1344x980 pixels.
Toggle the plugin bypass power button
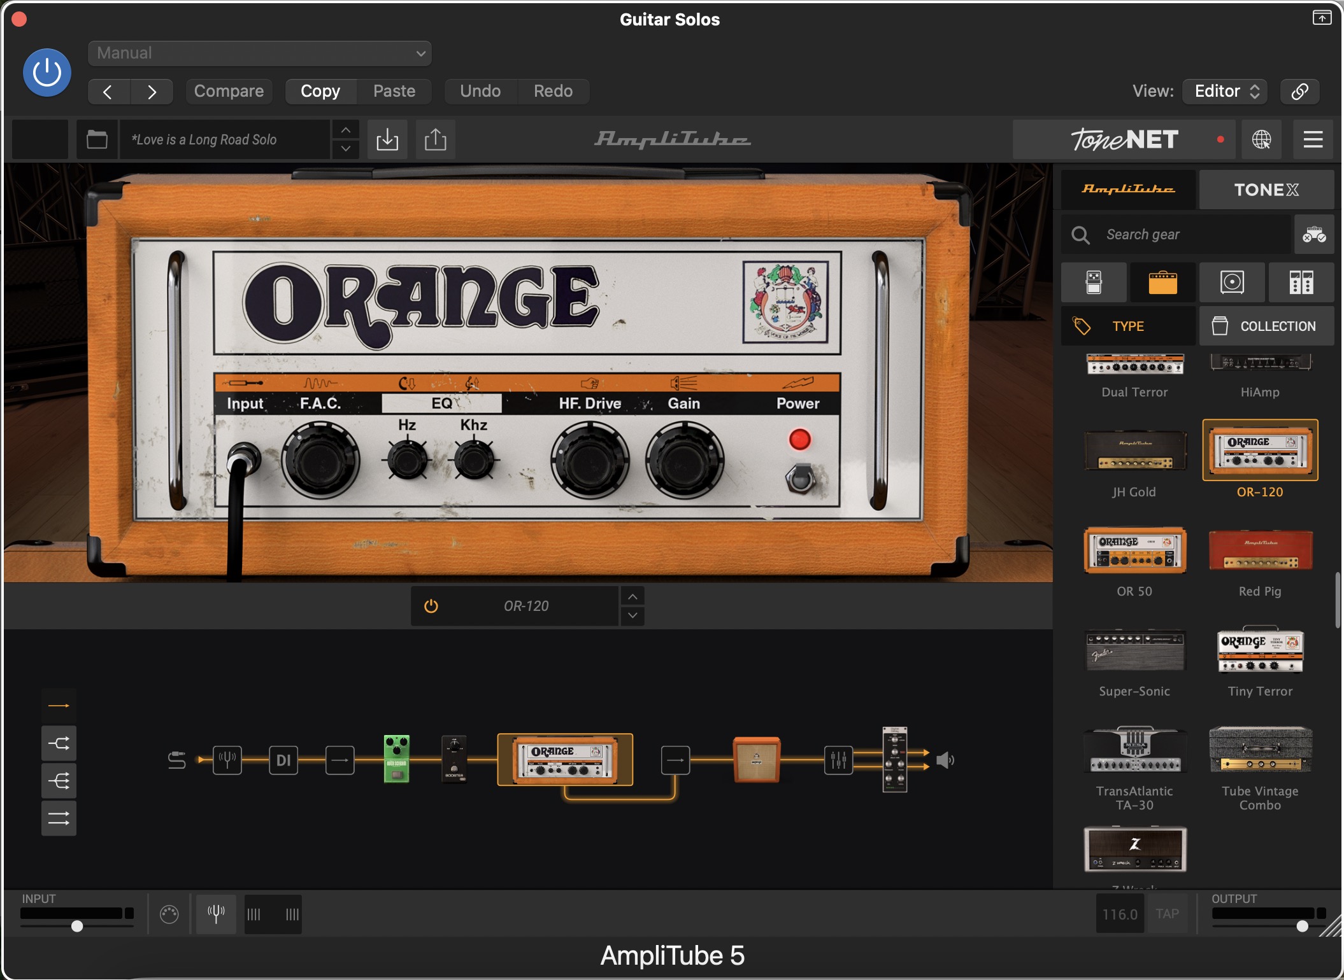(46, 73)
